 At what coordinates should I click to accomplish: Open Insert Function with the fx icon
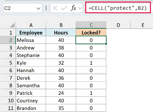[x=73, y=8]
